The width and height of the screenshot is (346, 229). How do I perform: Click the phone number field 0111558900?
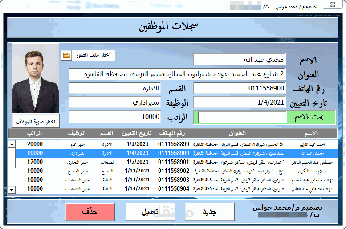click(x=240, y=88)
